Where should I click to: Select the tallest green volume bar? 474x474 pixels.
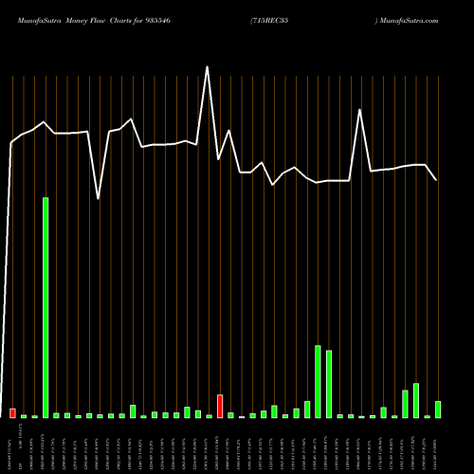(46, 307)
